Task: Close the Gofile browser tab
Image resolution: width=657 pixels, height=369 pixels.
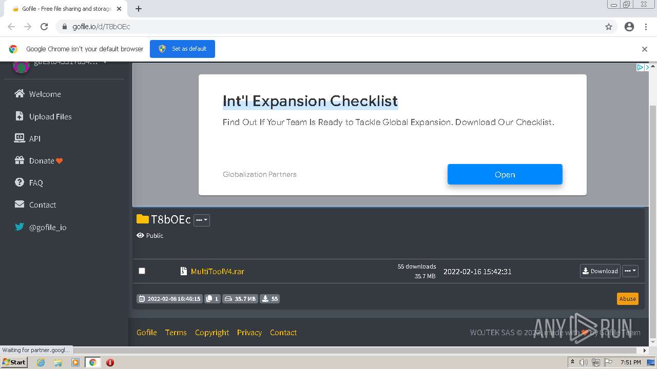Action: tap(119, 9)
